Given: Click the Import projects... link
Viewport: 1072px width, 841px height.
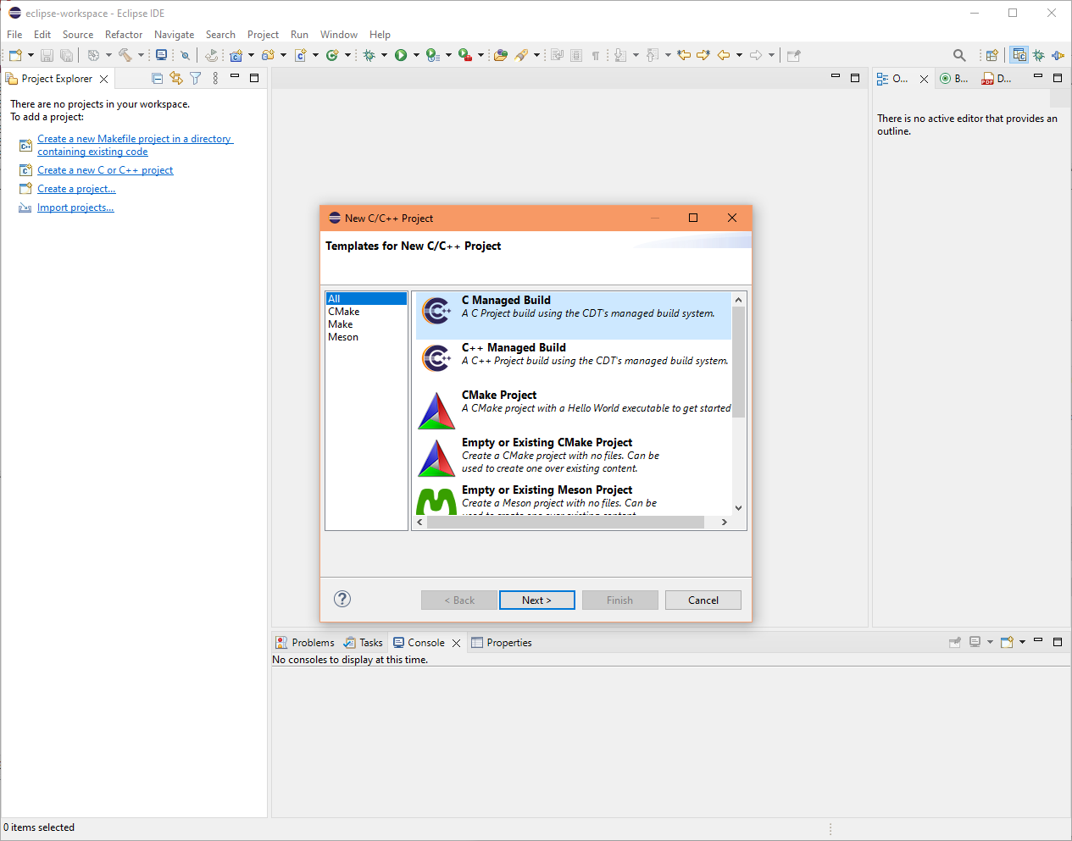Looking at the screenshot, I should pyautogui.click(x=75, y=207).
